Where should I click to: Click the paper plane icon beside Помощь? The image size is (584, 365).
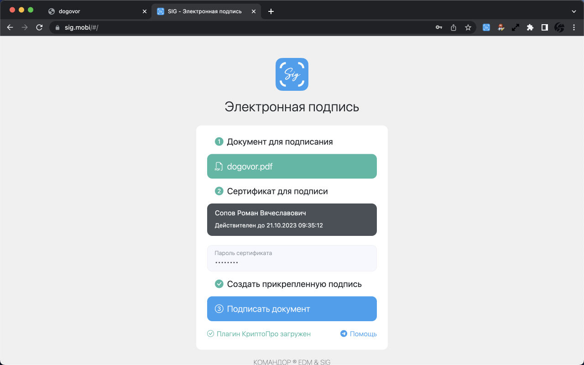(343, 334)
